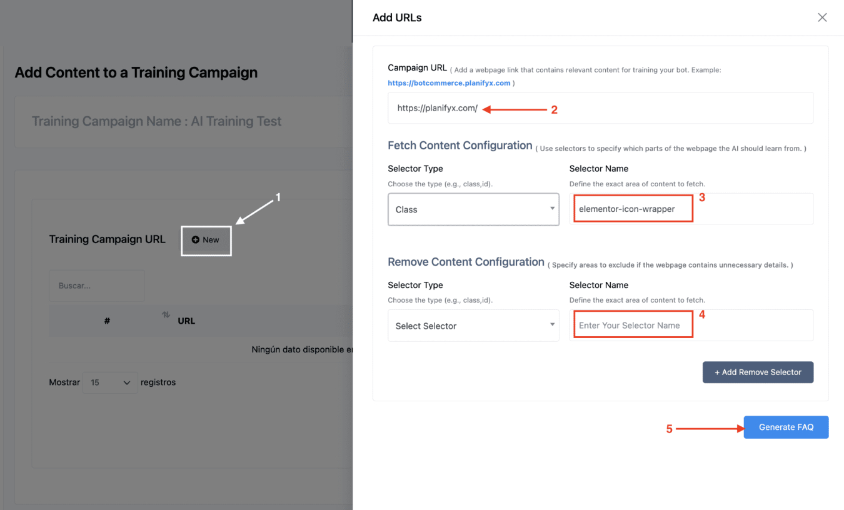Click the sort arrows icon in table header
The width and height of the screenshot is (844, 510).
[x=166, y=316]
